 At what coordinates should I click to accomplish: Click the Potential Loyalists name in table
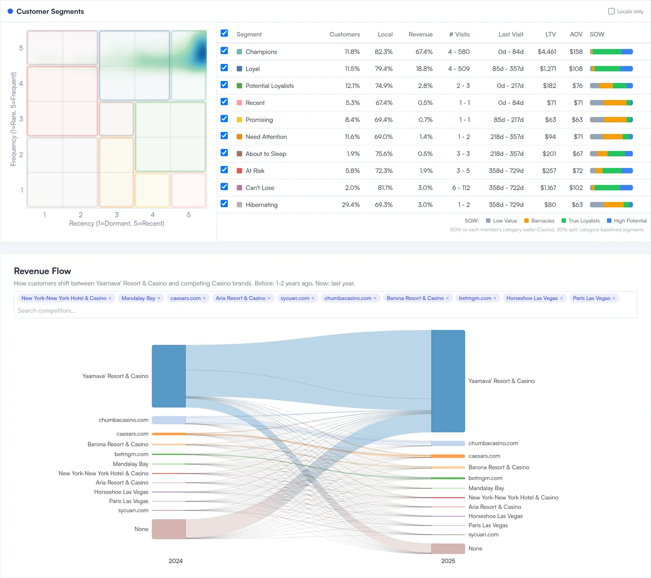(x=269, y=86)
